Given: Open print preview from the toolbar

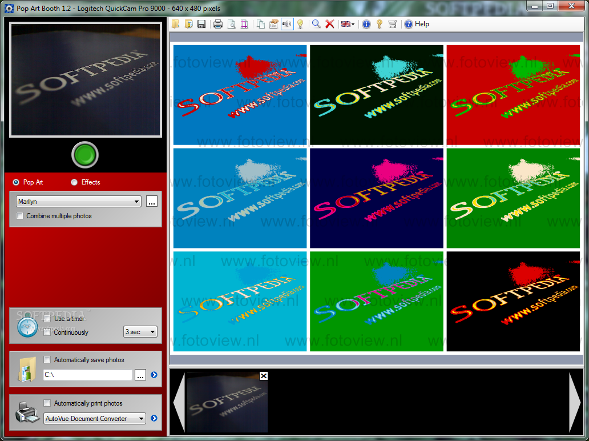Looking at the screenshot, I should coord(231,24).
